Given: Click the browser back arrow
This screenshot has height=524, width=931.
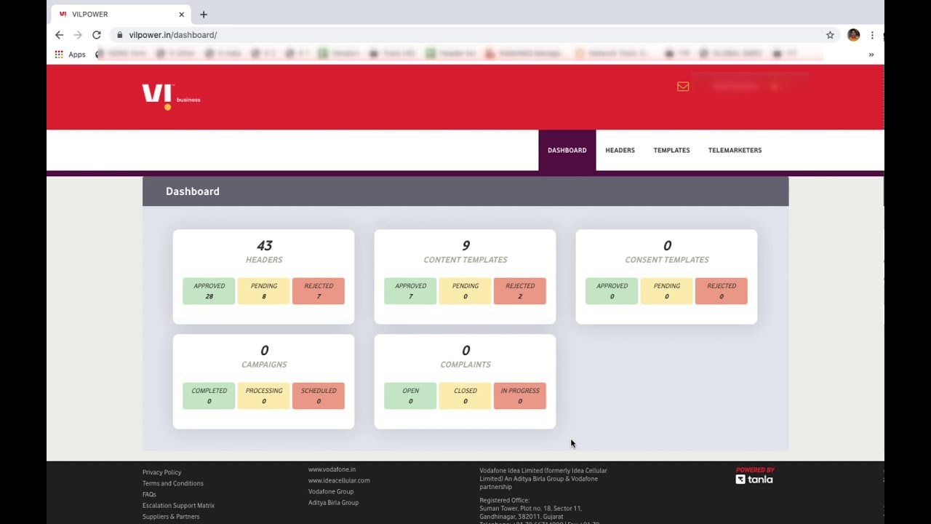Looking at the screenshot, I should 60,35.
